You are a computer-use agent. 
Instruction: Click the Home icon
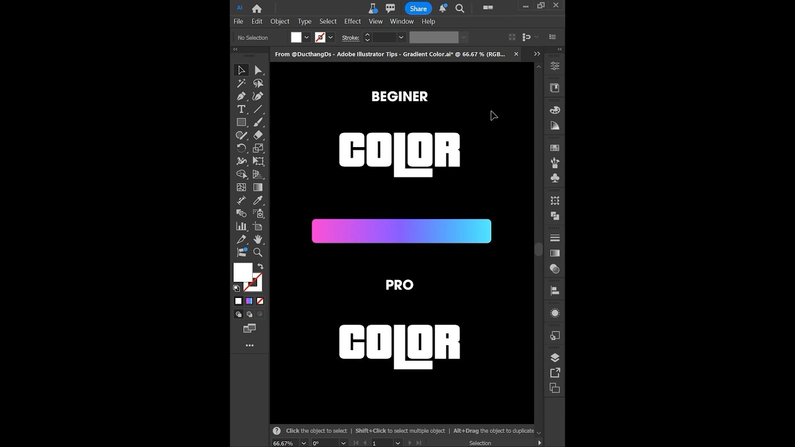point(257,9)
